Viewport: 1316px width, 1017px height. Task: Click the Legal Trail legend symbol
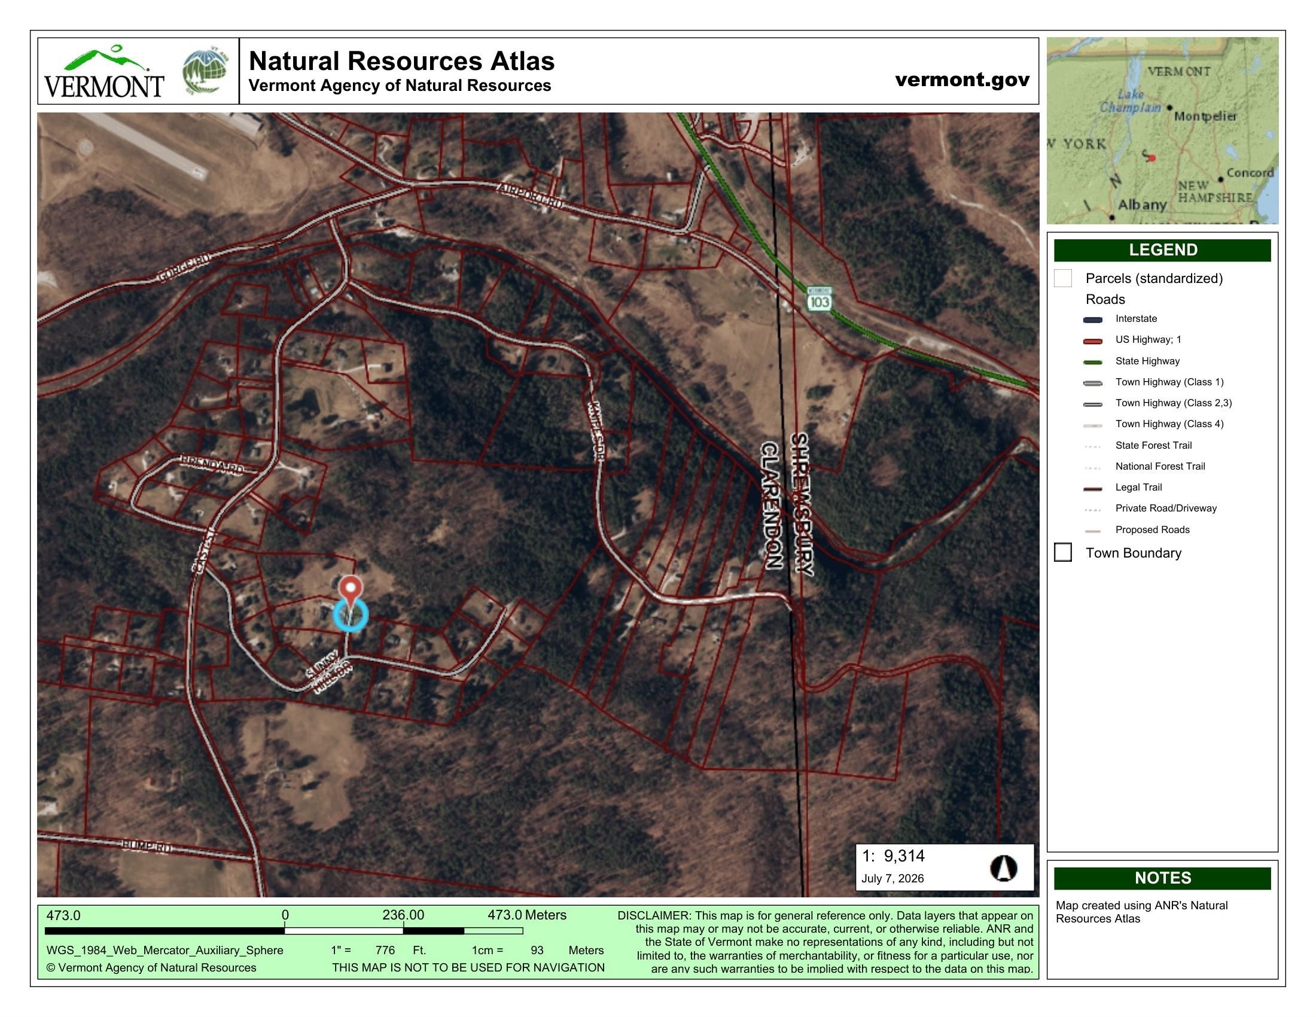point(1092,489)
